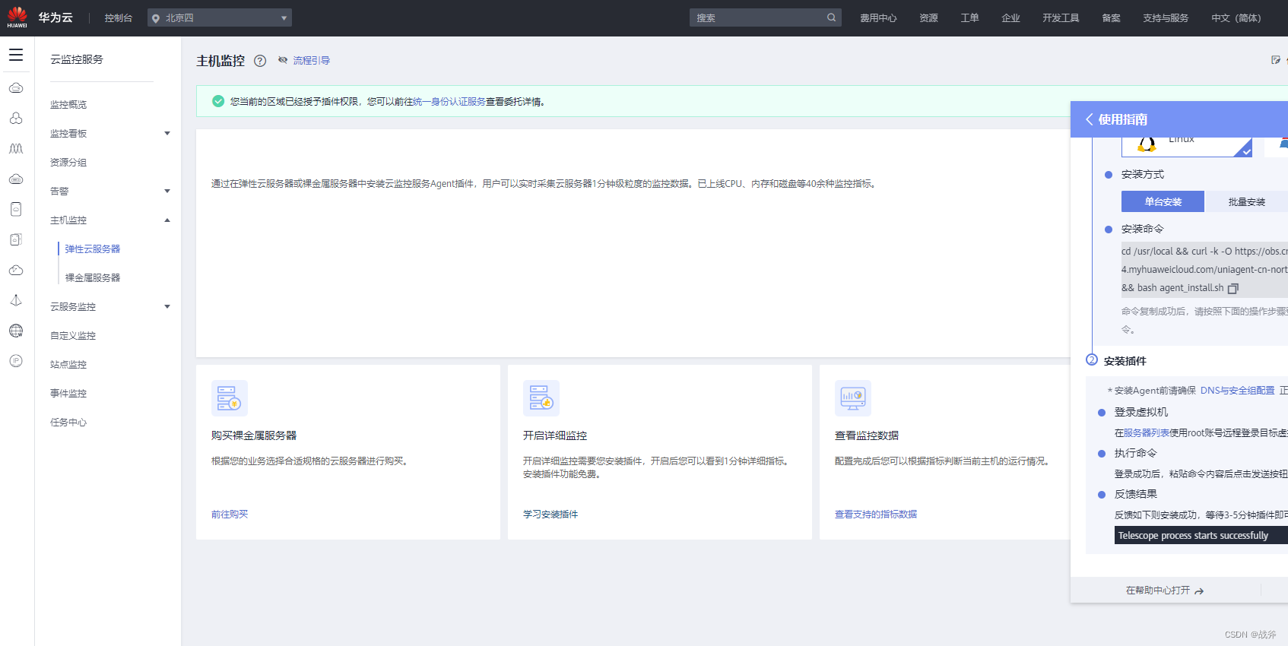1288x646 pixels.
Task: Open 资源 top menu
Action: tap(928, 18)
